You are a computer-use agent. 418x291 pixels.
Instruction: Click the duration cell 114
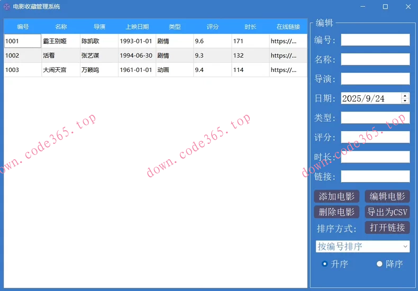coord(251,70)
